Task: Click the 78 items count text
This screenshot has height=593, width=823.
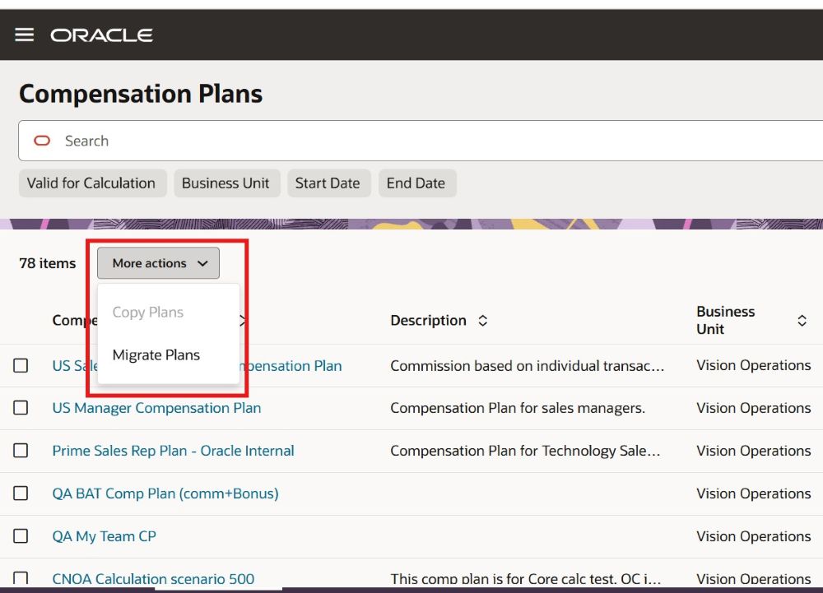Action: 47,263
